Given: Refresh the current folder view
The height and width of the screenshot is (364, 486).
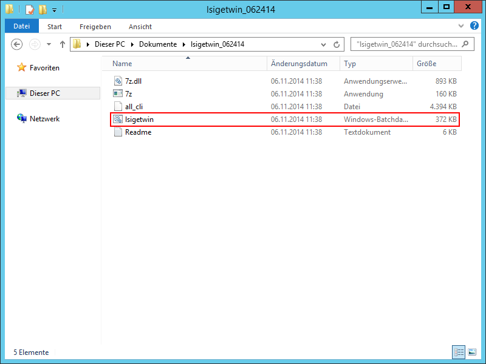Looking at the screenshot, I should [337, 44].
